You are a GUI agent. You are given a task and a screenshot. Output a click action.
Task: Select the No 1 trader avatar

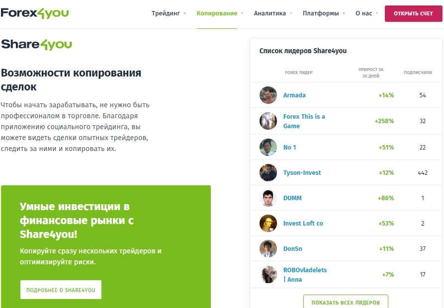(x=268, y=147)
